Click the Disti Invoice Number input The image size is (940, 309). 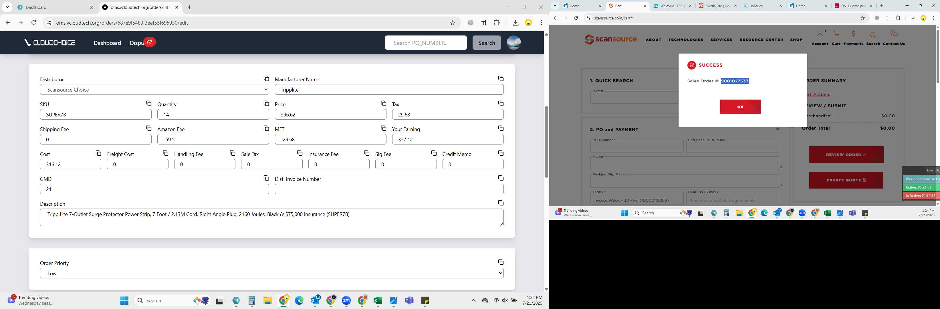(389, 189)
